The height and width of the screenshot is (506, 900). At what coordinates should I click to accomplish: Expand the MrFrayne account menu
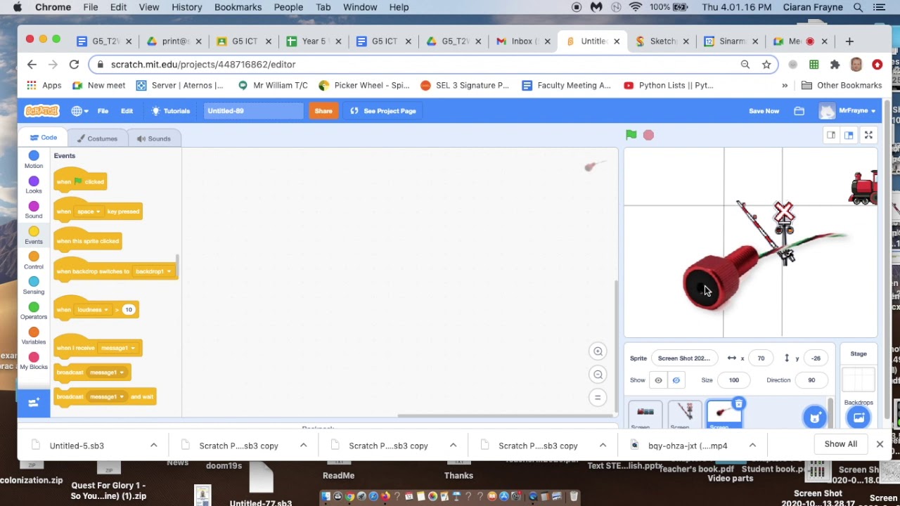pyautogui.click(x=848, y=111)
